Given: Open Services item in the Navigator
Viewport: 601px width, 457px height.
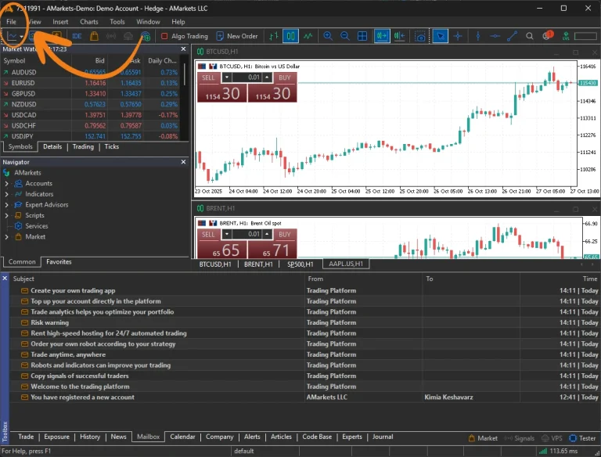Looking at the screenshot, I should tap(37, 226).
